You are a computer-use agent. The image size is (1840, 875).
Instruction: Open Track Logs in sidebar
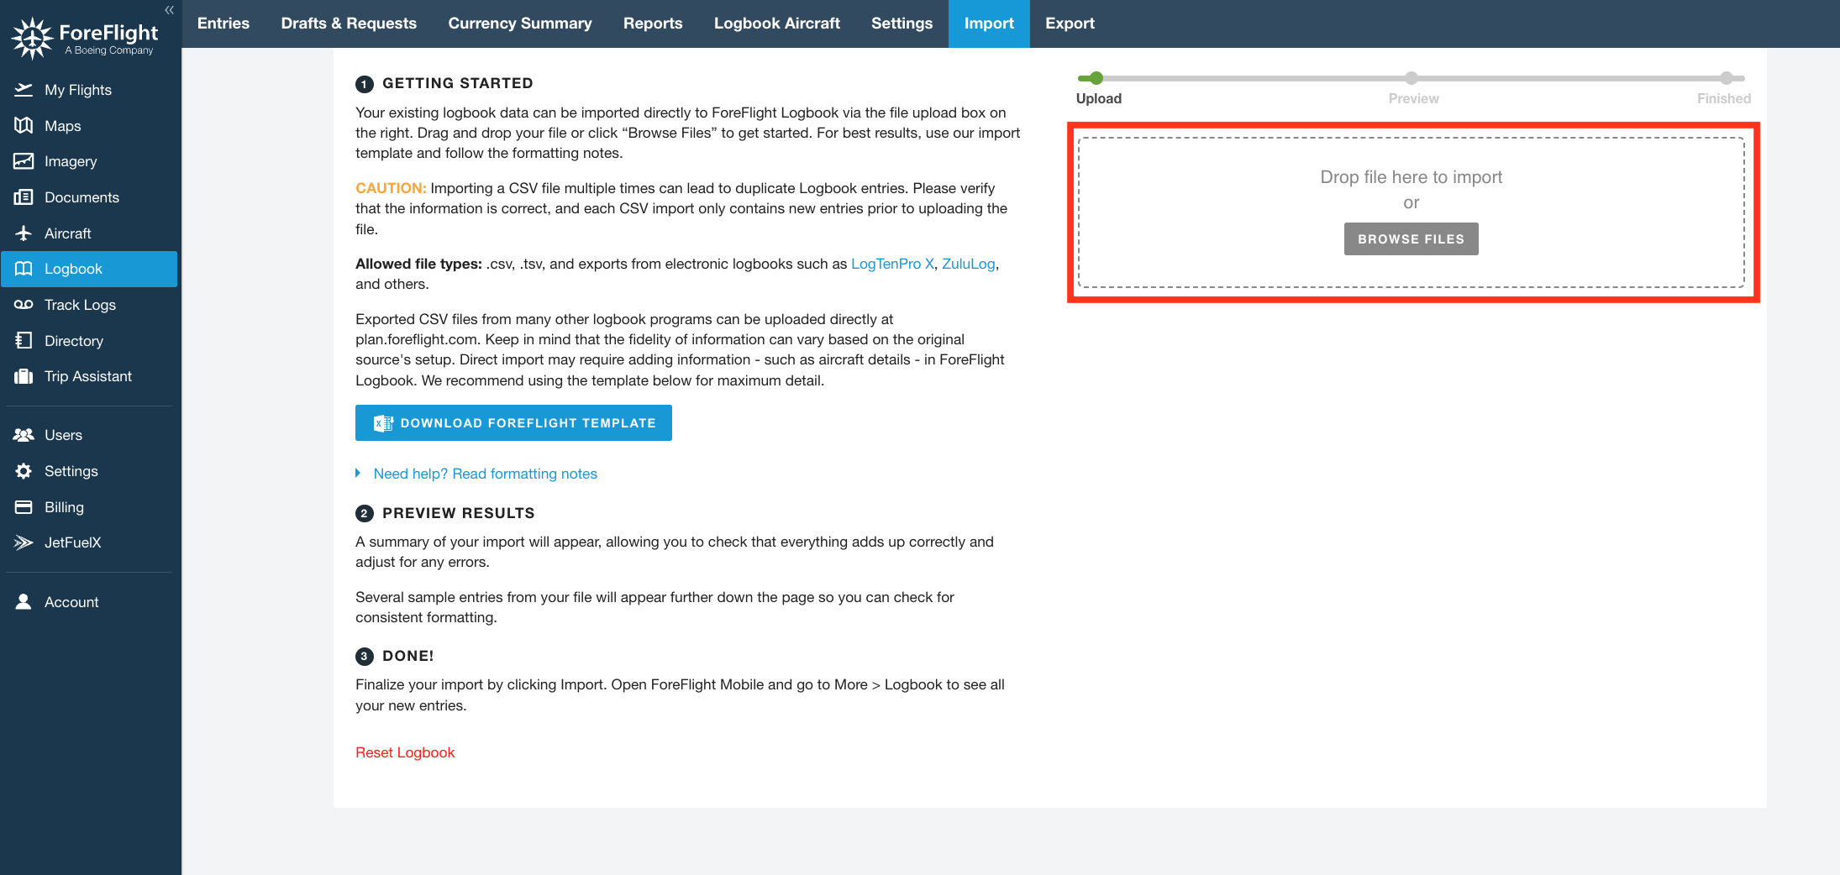pos(89,305)
